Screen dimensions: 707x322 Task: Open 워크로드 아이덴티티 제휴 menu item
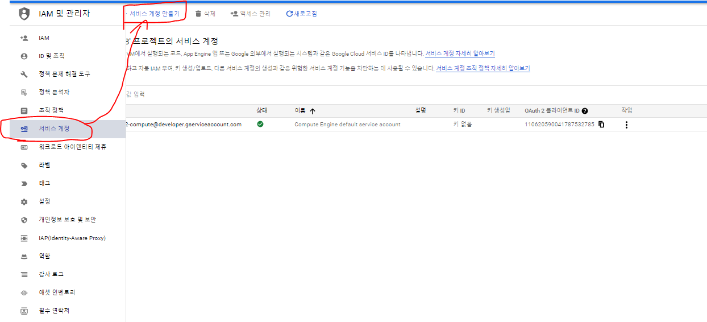click(72, 147)
